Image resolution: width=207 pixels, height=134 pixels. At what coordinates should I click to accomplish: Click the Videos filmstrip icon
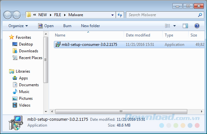[x=15, y=105]
